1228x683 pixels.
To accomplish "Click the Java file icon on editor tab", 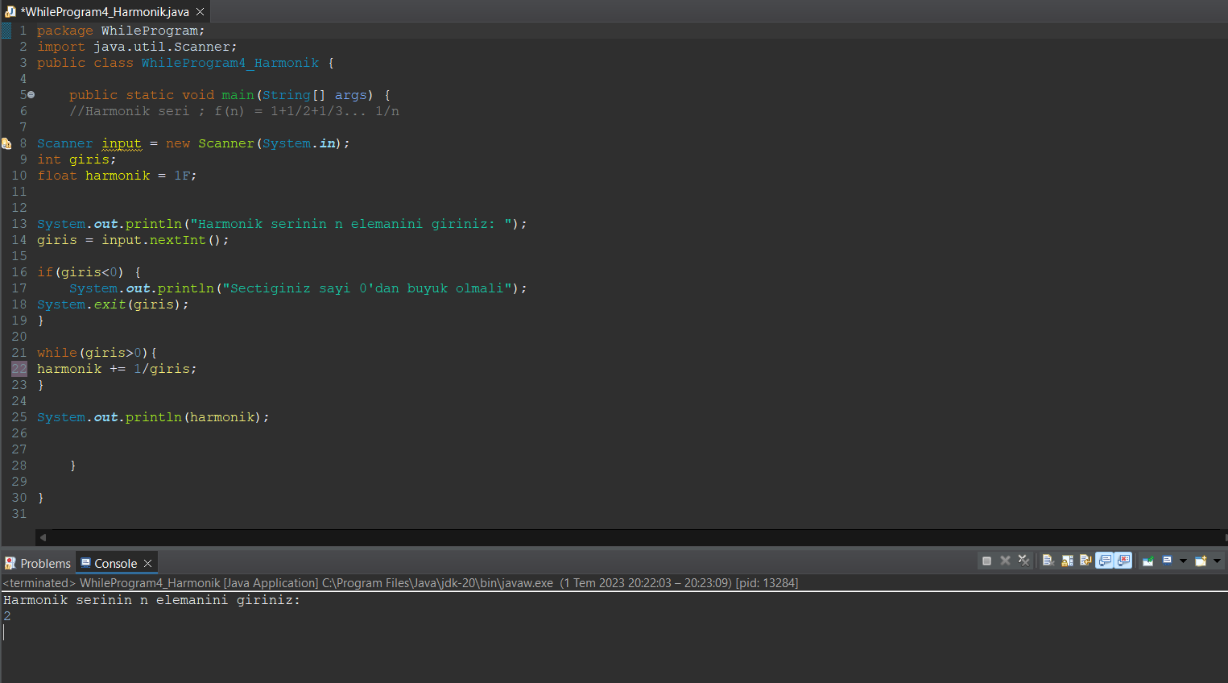I will pyautogui.click(x=10, y=11).
